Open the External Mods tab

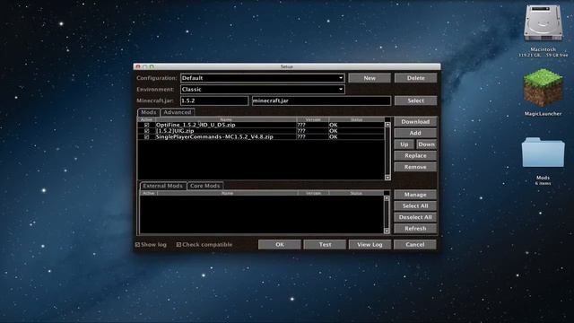(x=162, y=186)
